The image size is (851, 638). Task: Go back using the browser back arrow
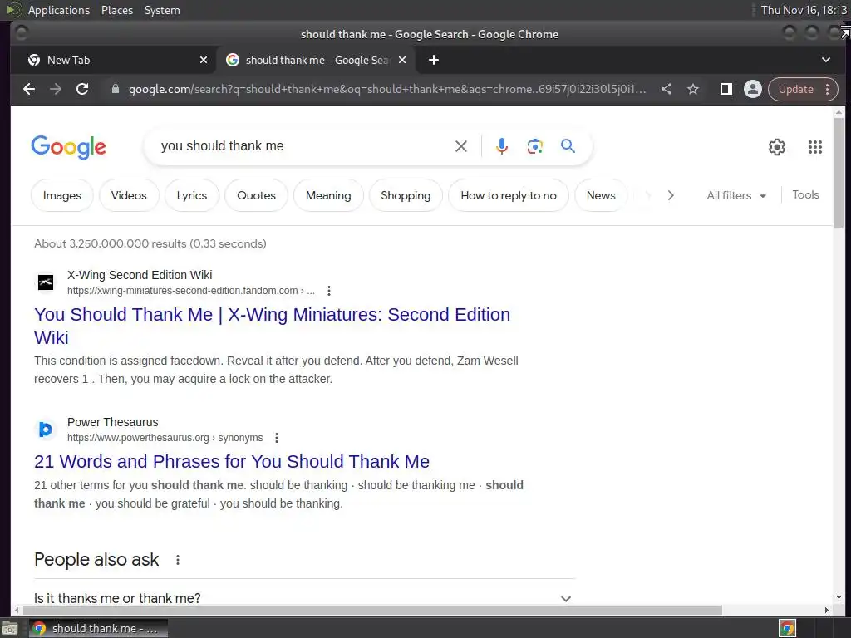tap(29, 89)
